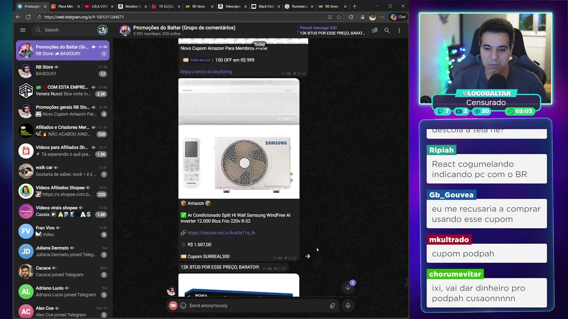Open the Vídeos Afiliados Shopee chat

(63, 191)
